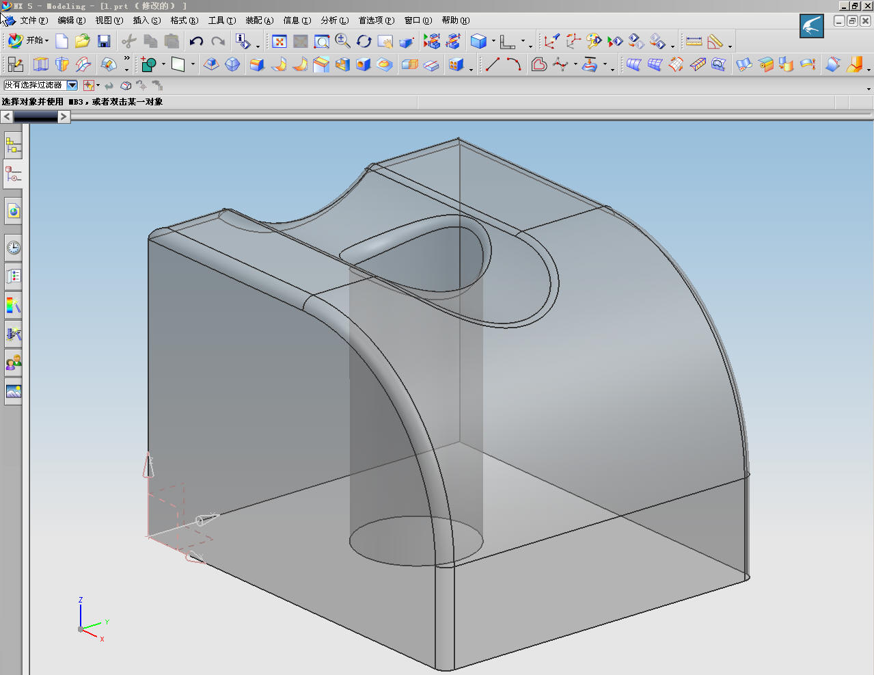Click the Save file icon
This screenshot has height=675, width=874.
[x=104, y=42]
